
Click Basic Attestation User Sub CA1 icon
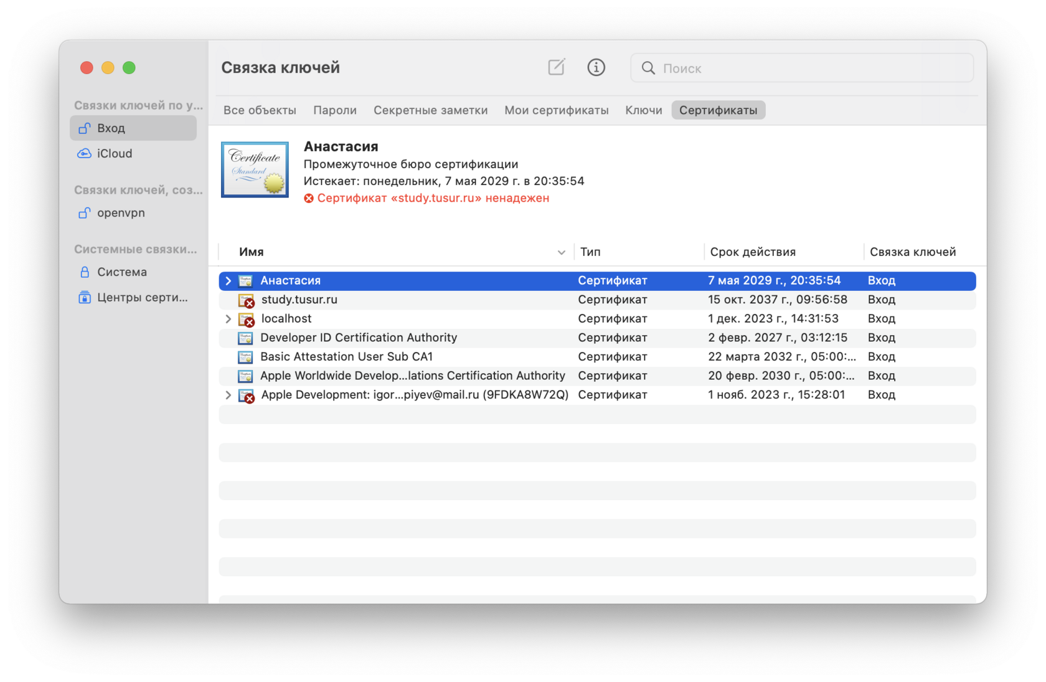tap(245, 357)
